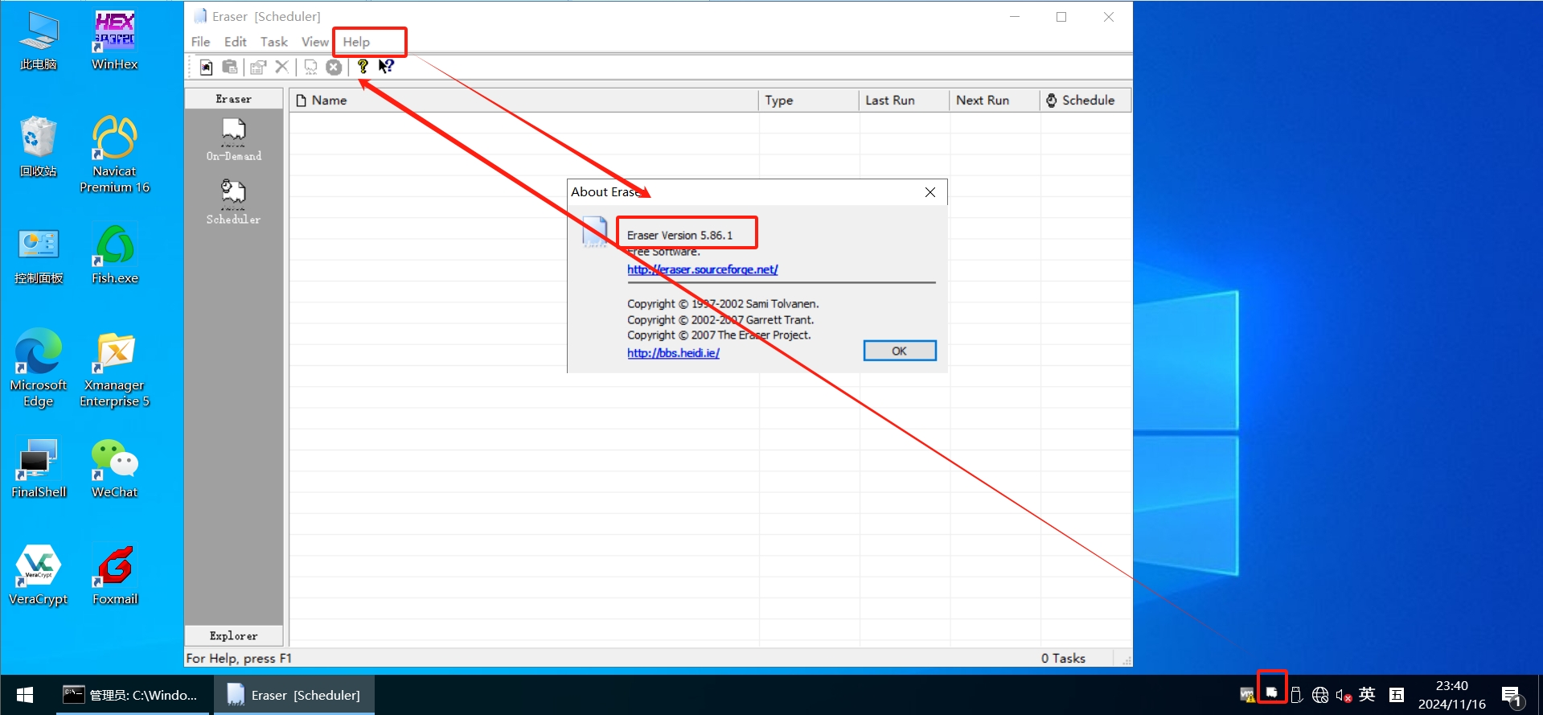
Task: Click the VMware Tools tray icon
Action: 1247,695
